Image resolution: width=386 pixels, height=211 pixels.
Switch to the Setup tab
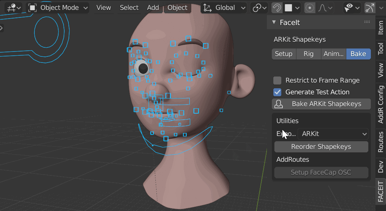(284, 54)
